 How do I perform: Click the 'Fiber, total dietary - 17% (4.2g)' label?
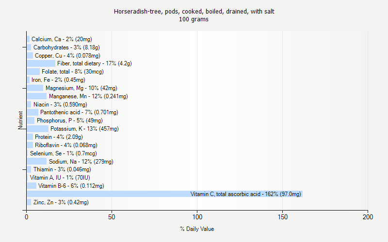click(94, 63)
